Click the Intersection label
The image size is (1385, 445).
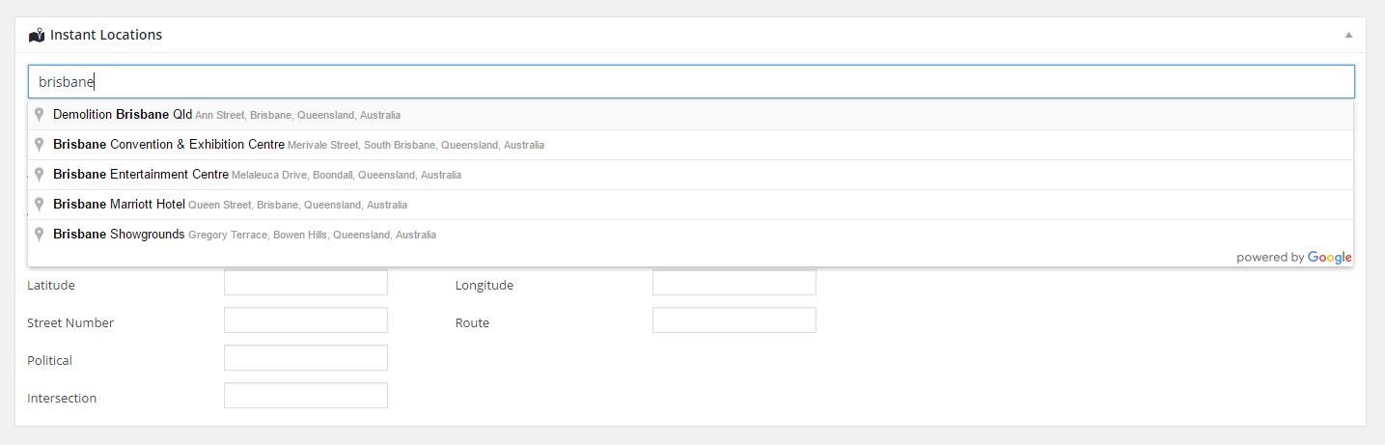click(x=62, y=399)
